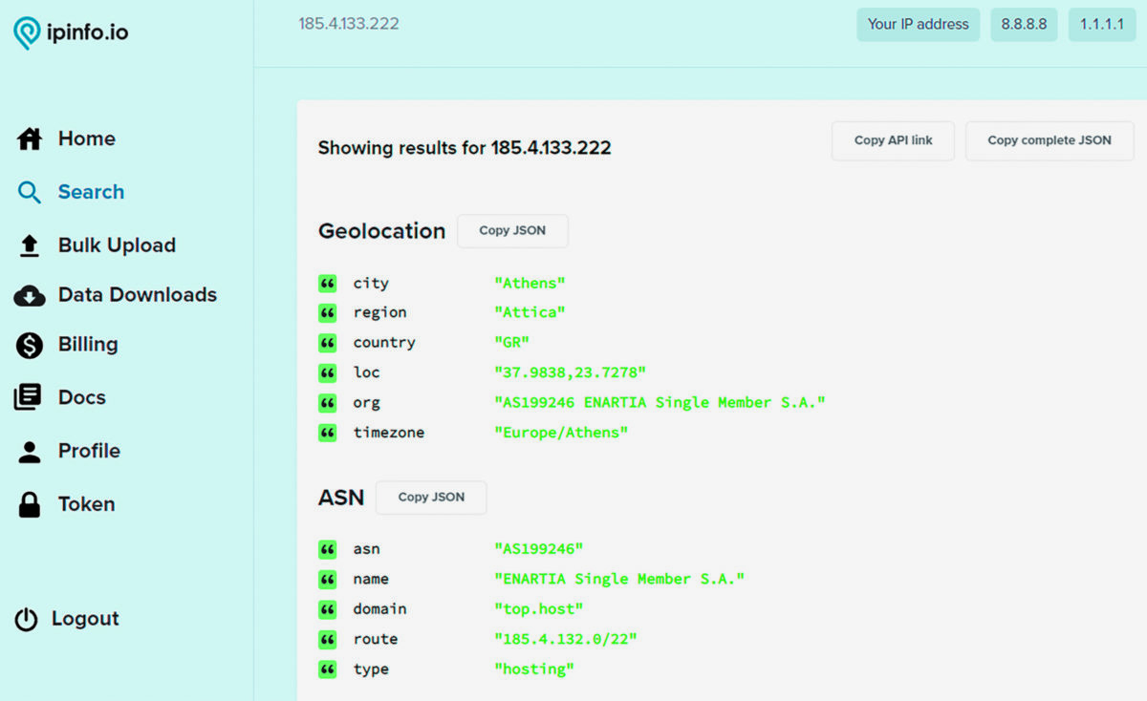Click name value "ENARTIA Single Member S.A."

[619, 580]
